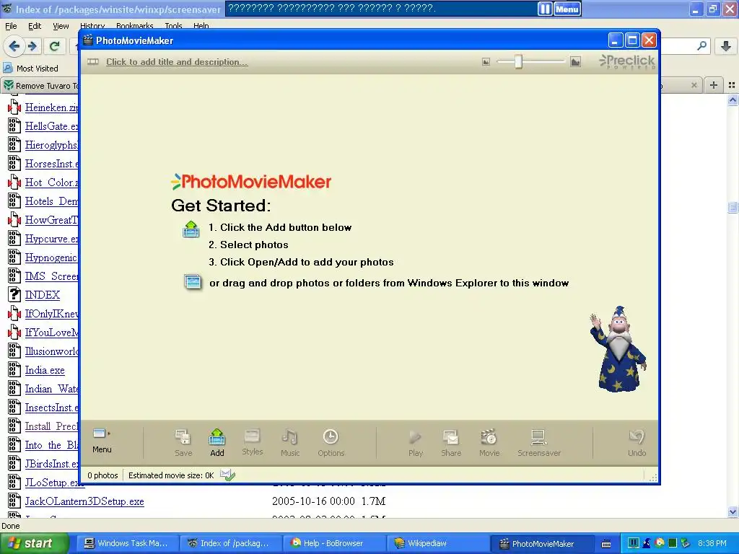Close the browser tab with x button
This screenshot has width=739, height=554.
point(694,85)
